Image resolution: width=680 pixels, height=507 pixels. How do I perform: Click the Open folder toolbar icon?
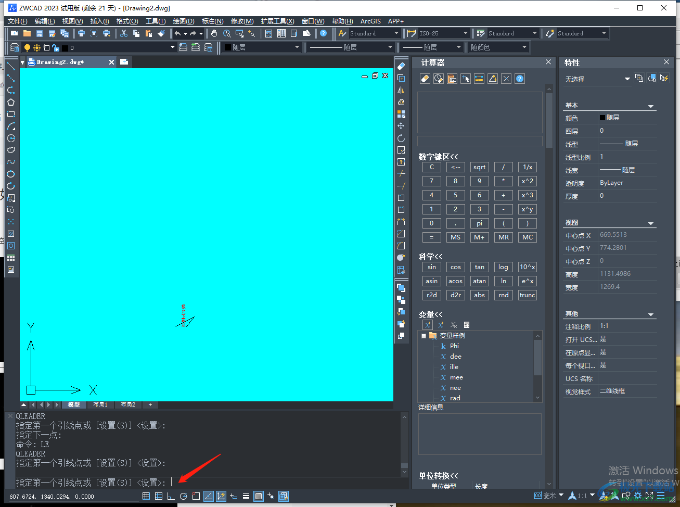(27, 33)
